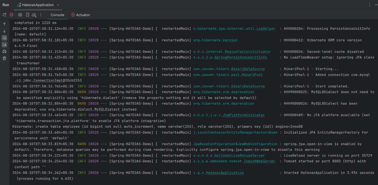Click the profiler speedometer icon
This screenshot has width=378, height=185.
(34, 15)
